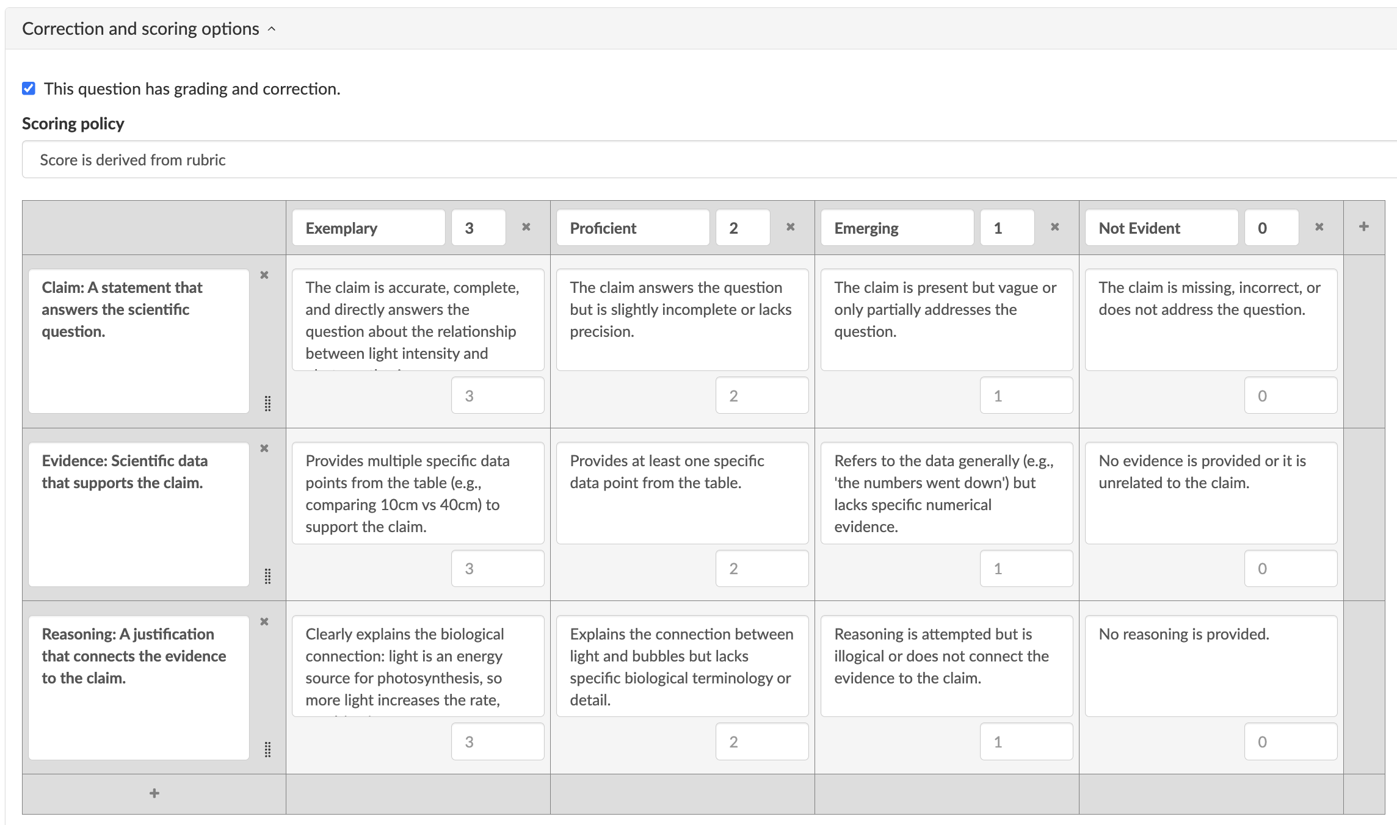The width and height of the screenshot is (1397, 825).
Task: Edit the Emerging level name field
Action: point(898,228)
